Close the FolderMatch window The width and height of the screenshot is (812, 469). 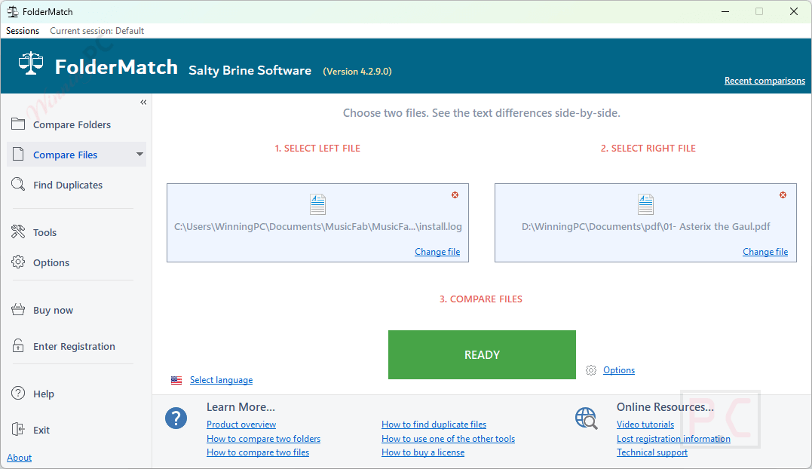(794, 11)
